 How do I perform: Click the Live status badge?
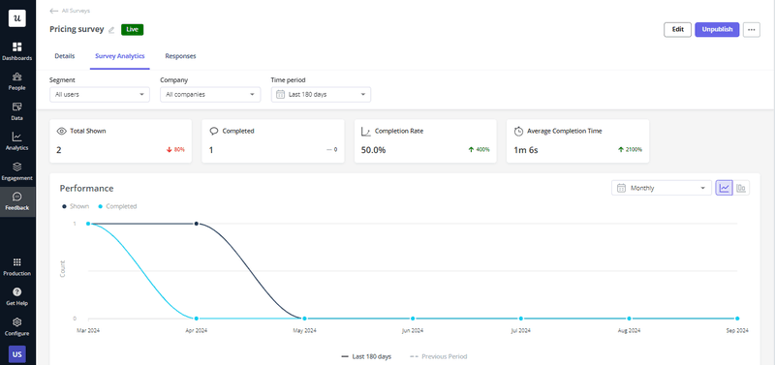(x=132, y=30)
